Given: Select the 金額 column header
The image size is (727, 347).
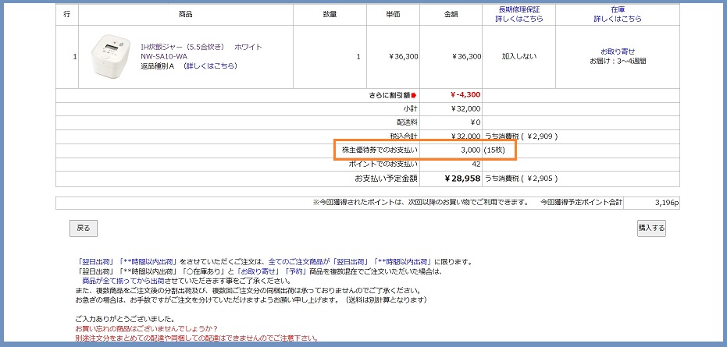Looking at the screenshot, I should pos(451,14).
